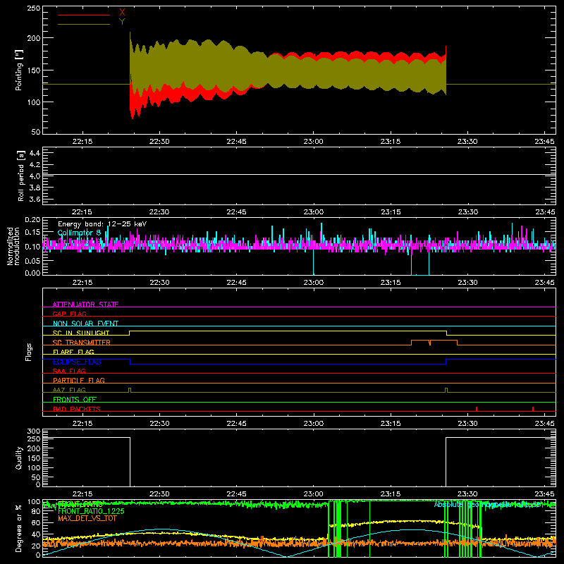
Task: Click the 250 tick on Pointing axis
Action: (34, 8)
